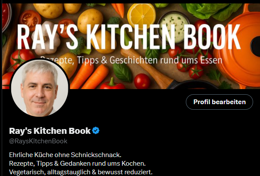Image resolution: width=260 pixels, height=176 pixels.
Task: Click the @RaysKitchenBook handle
Action: 38,141
